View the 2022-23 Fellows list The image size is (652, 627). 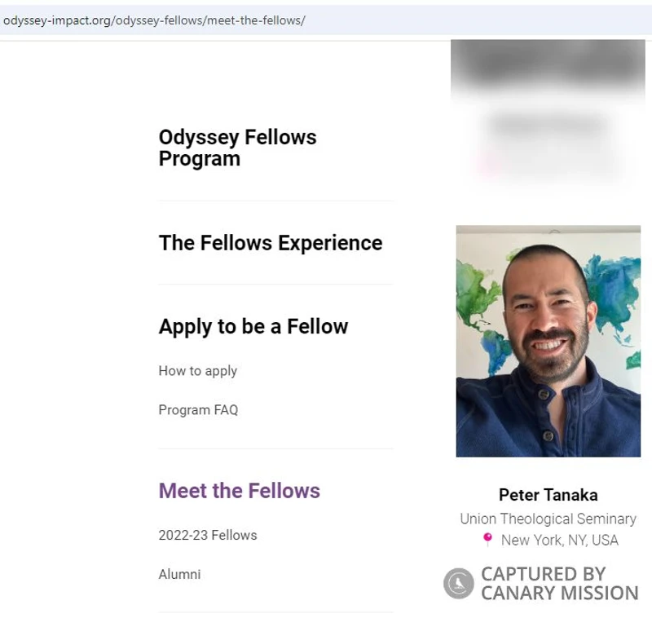207,535
